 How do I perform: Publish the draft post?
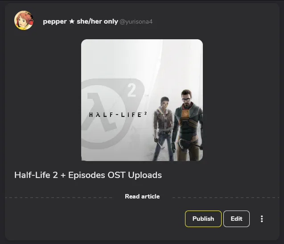tap(203, 219)
